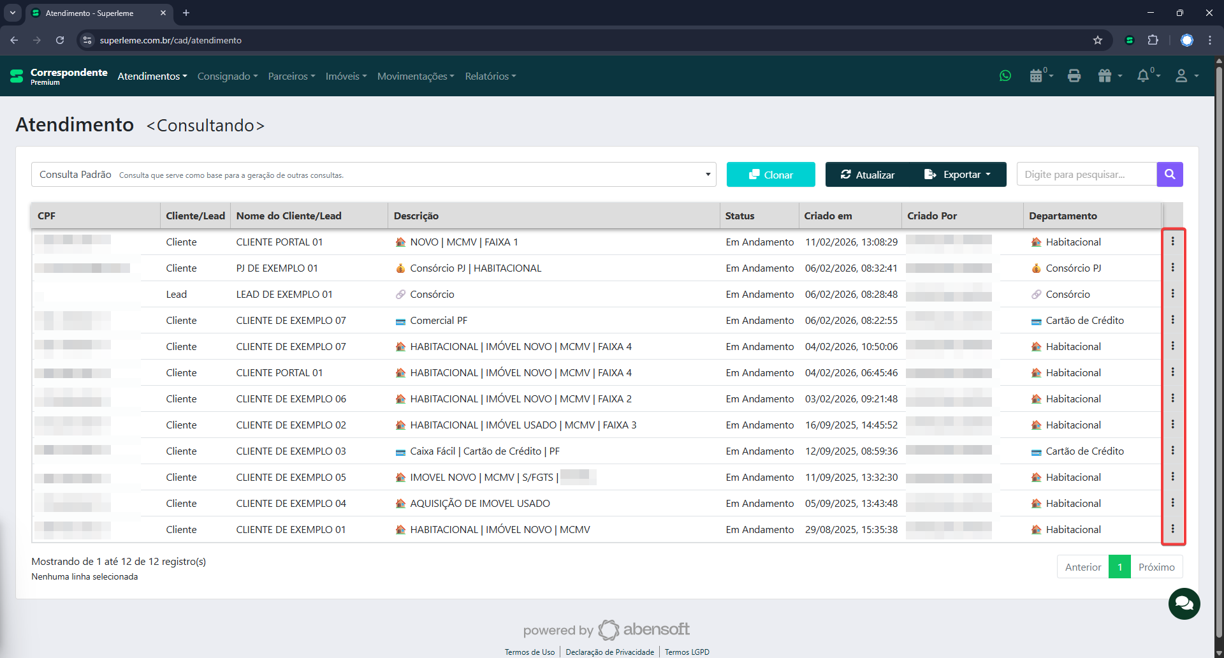This screenshot has width=1224, height=658.
Task: Click in the Digite para pesquisar field
Action: click(1086, 175)
